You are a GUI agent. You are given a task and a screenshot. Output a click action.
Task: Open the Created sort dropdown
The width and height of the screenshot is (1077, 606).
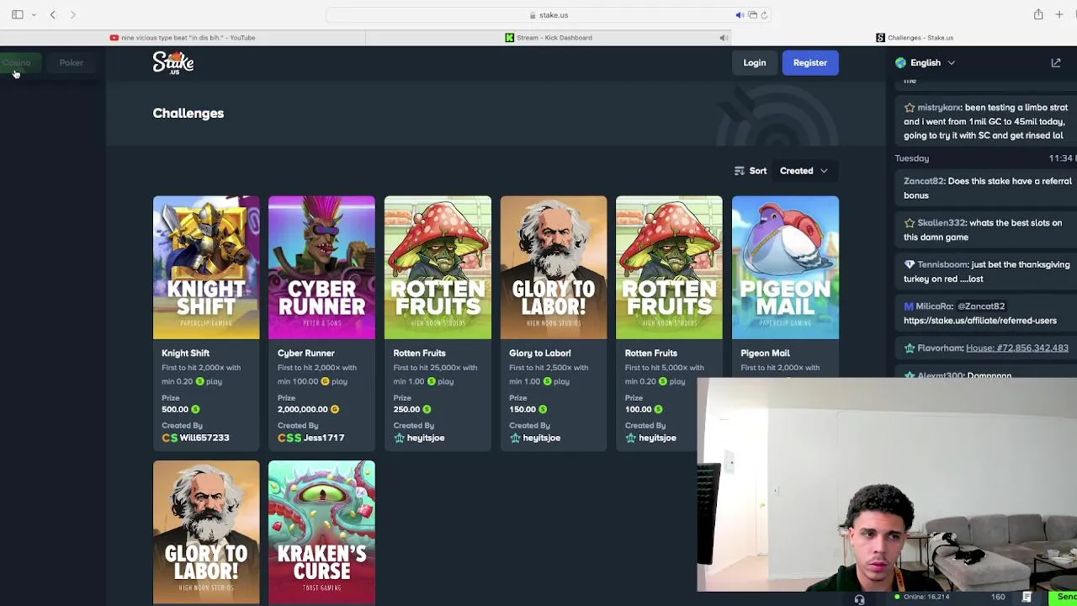click(804, 171)
